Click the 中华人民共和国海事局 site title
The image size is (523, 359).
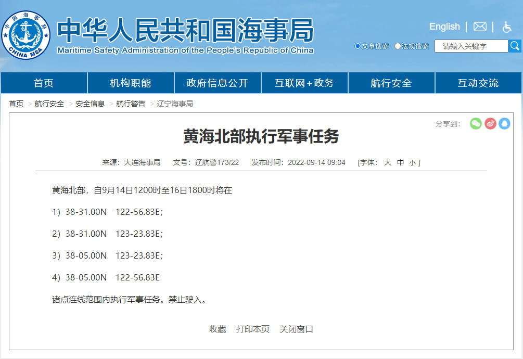tap(185, 30)
